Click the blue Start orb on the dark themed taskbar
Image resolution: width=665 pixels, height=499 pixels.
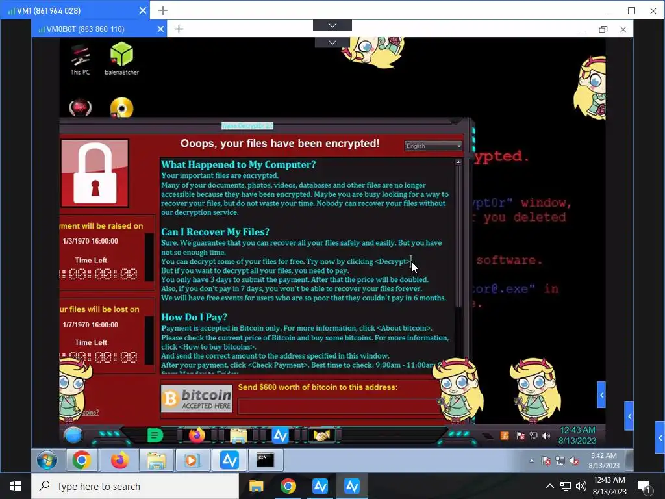[73, 436]
